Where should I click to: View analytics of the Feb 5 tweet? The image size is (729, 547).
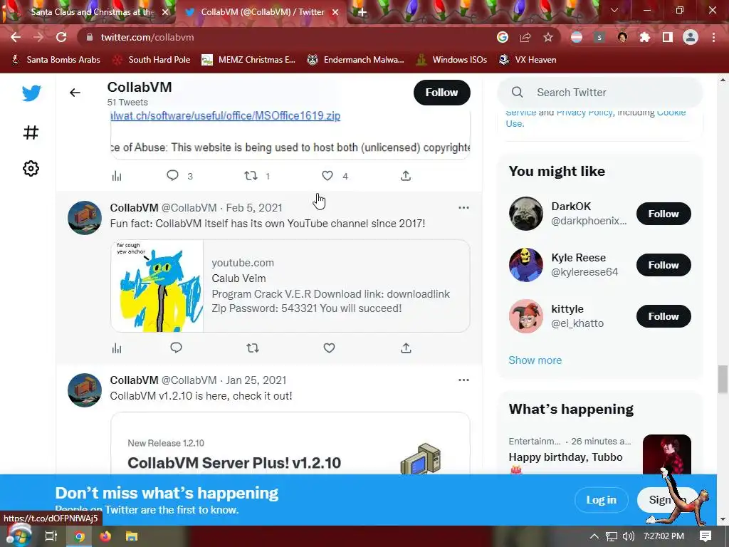coord(117,348)
